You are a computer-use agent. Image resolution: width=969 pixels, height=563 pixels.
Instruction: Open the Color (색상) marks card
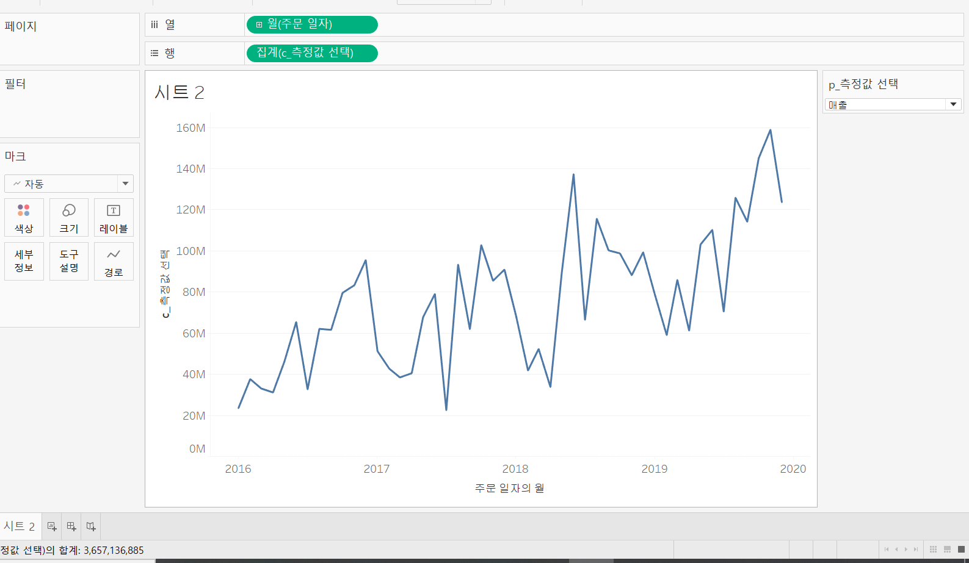(x=24, y=218)
